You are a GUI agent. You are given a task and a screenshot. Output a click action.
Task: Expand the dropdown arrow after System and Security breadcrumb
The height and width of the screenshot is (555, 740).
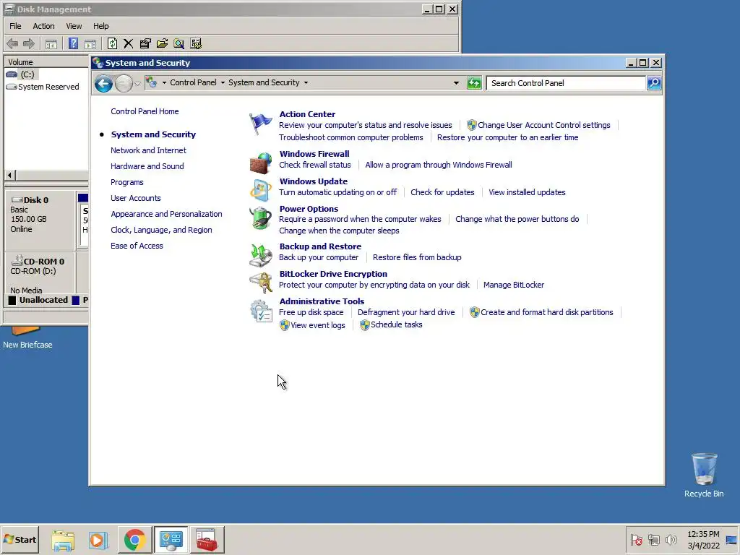[306, 83]
